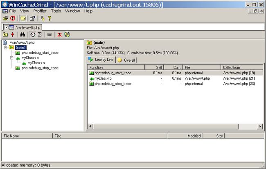Click the Title column header in bottom pane

pos(110,136)
